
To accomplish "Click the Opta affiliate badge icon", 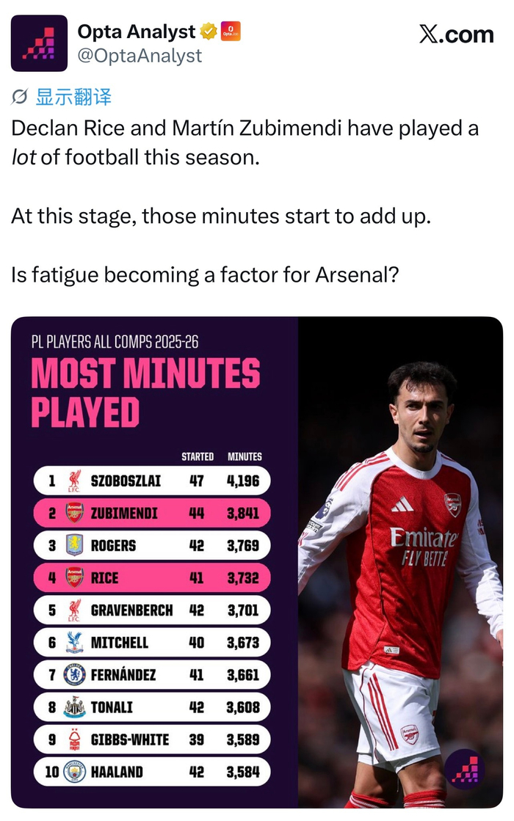I will [231, 32].
